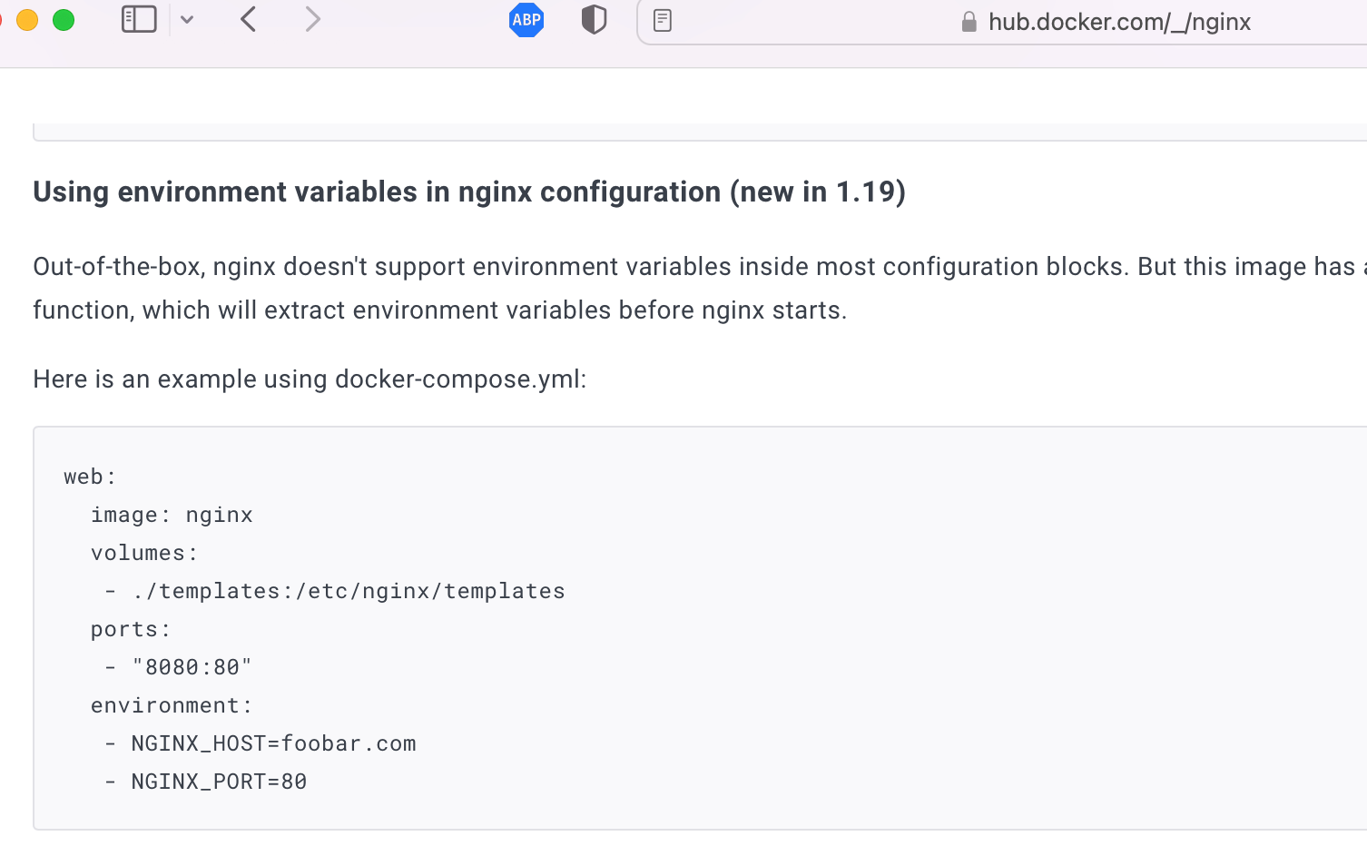Open the Adblock Plus extension

coord(526,20)
